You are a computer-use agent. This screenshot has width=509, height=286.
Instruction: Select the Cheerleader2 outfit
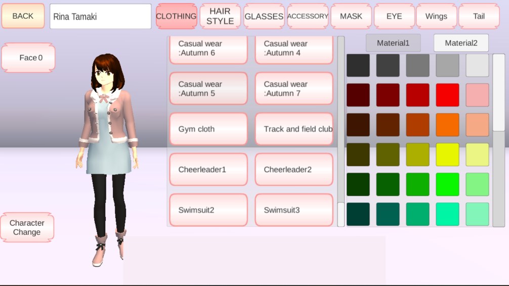point(294,170)
